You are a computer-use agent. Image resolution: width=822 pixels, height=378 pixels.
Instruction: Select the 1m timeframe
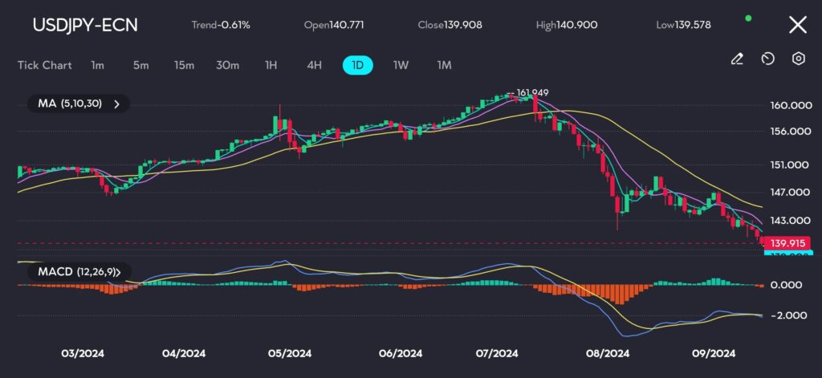(97, 65)
